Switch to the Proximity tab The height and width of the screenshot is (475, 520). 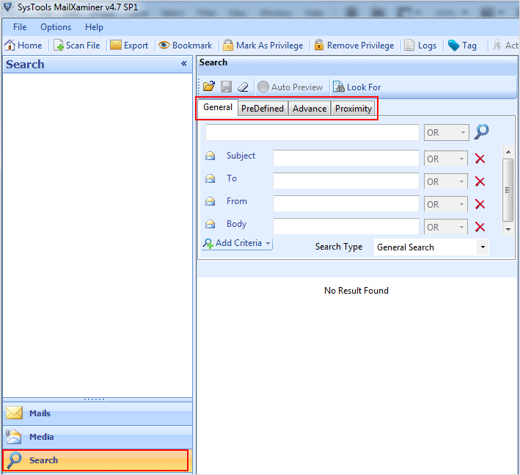pos(354,109)
